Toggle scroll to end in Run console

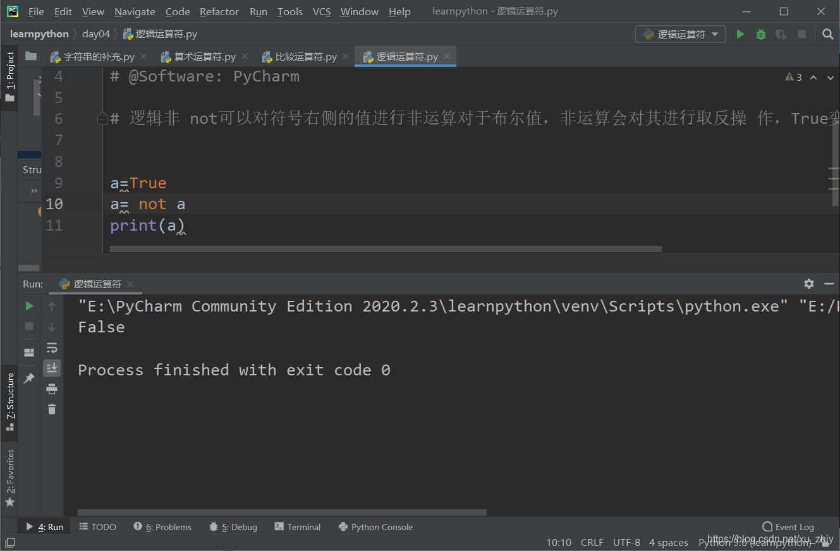point(52,368)
